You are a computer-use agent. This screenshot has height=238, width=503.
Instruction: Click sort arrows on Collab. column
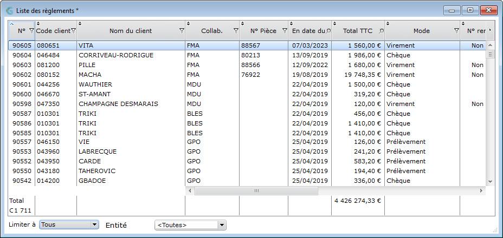[188, 23]
